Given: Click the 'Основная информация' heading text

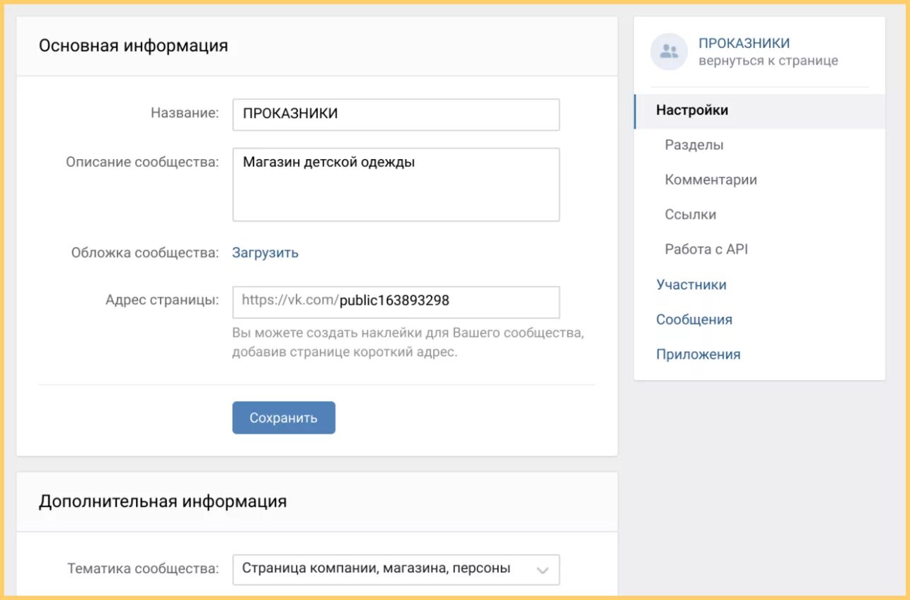Looking at the screenshot, I should tap(133, 46).
